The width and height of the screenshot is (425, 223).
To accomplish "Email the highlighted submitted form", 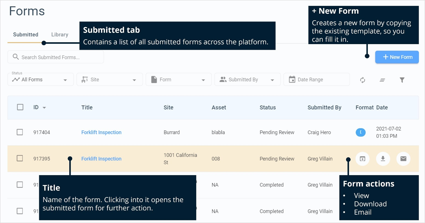I will point(403,159).
